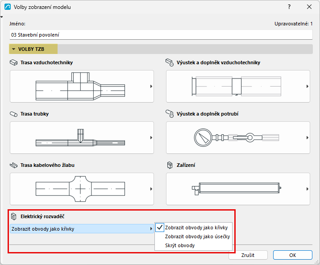Click the dialog resize grip corner
The image size is (320, 265).
click(x=317, y=262)
